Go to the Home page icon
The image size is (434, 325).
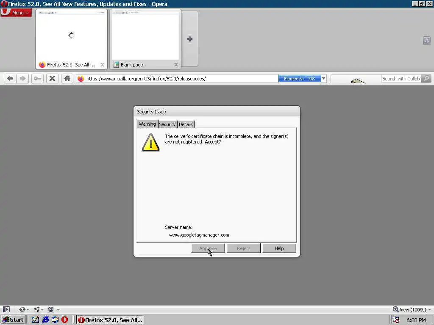click(x=67, y=79)
